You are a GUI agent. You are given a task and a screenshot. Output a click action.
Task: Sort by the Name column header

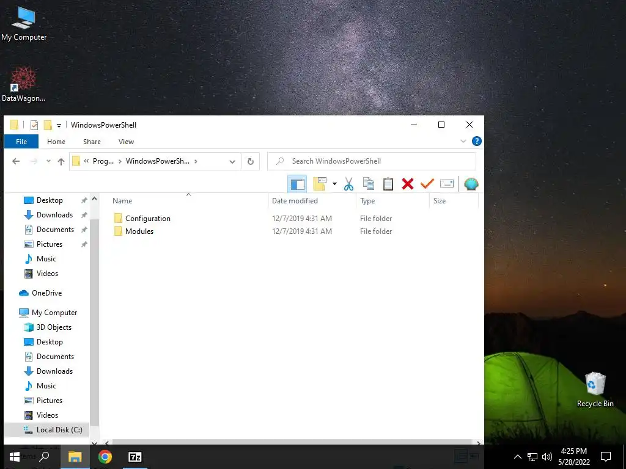(x=122, y=200)
